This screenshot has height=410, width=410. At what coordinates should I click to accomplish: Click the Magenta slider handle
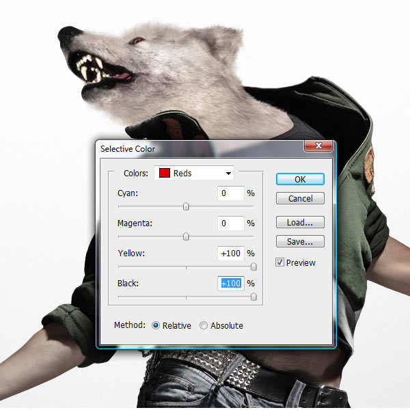186,236
